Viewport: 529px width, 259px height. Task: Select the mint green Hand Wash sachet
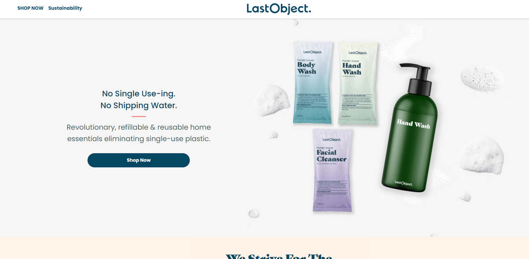point(358,83)
